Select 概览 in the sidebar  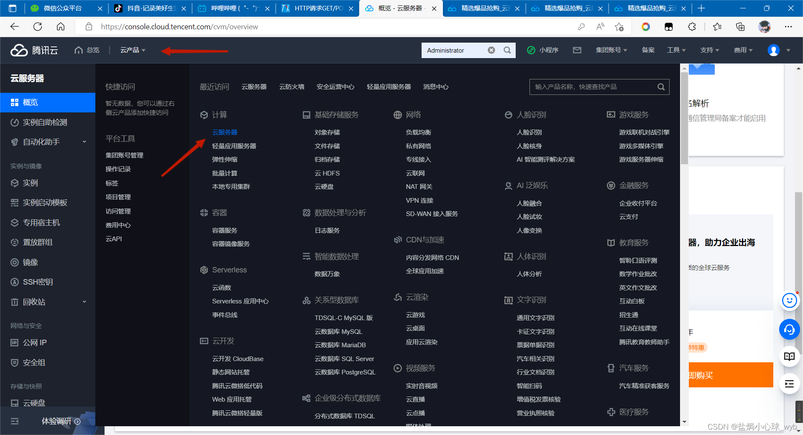pos(48,102)
